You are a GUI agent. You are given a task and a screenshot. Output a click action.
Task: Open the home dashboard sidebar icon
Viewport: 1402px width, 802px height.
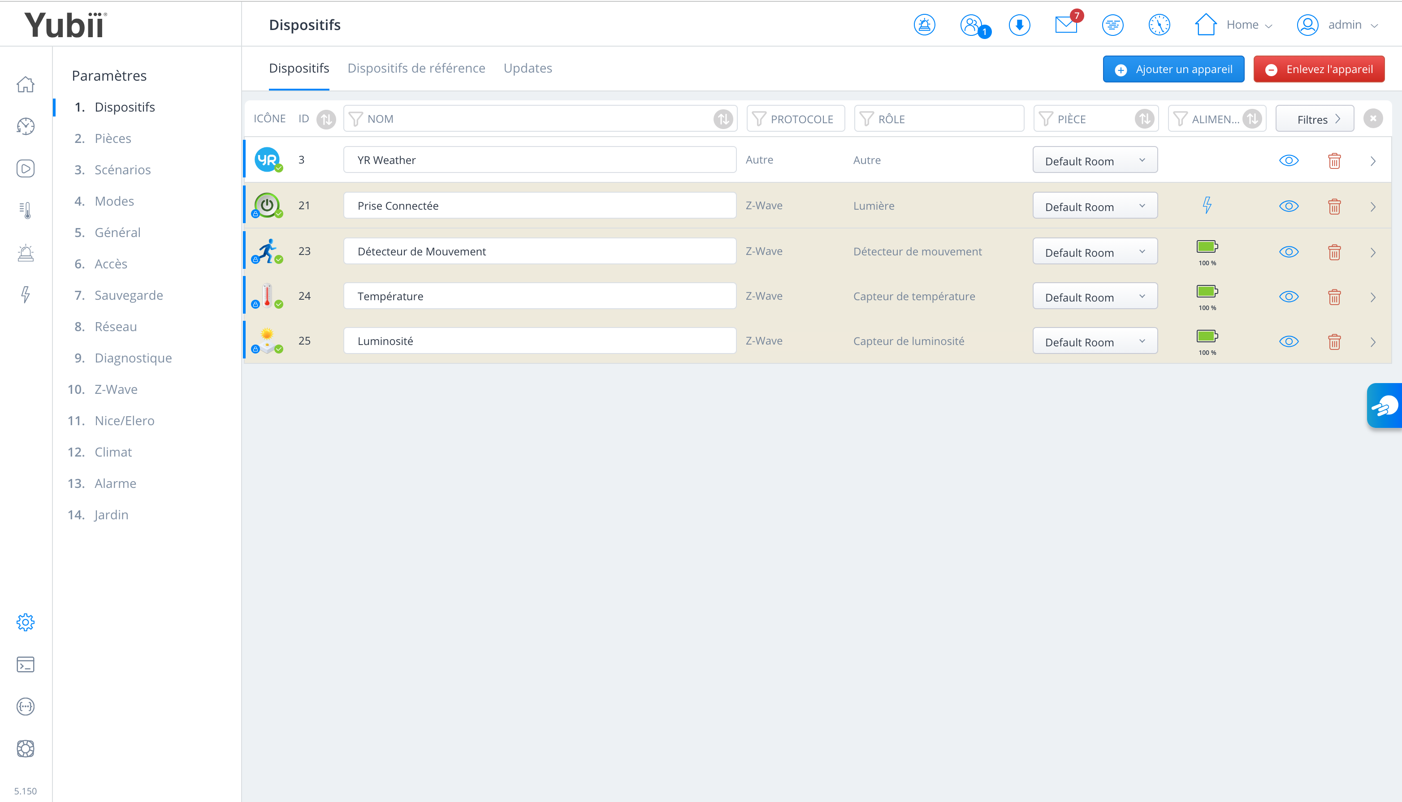(26, 84)
